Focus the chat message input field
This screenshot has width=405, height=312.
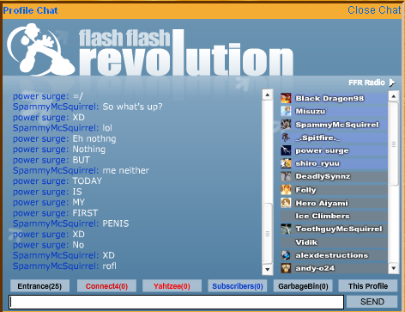point(176,302)
